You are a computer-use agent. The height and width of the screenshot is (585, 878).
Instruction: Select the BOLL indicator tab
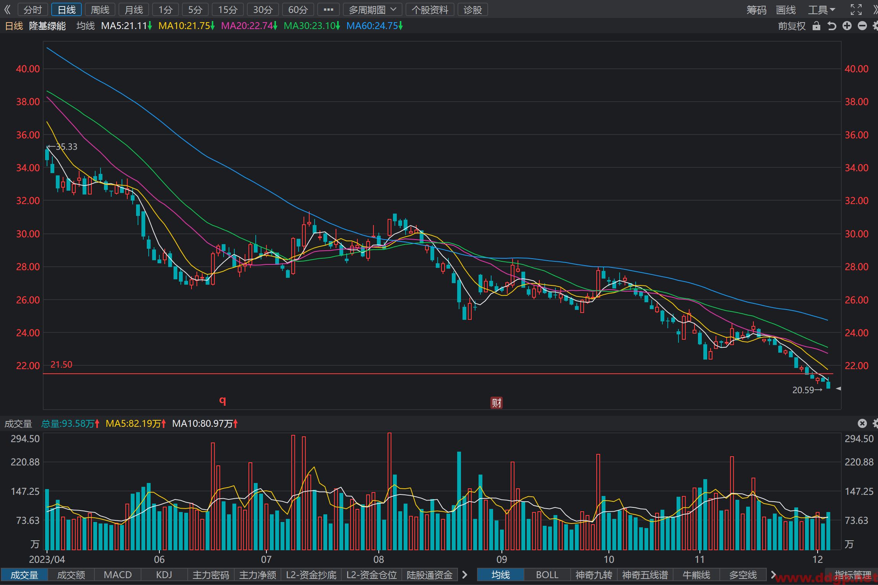547,575
